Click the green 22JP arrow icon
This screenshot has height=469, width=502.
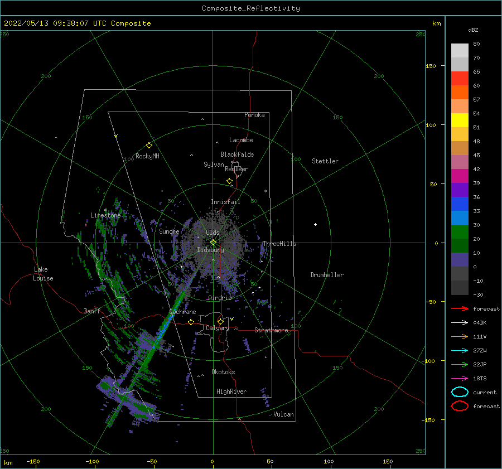pyautogui.click(x=460, y=364)
